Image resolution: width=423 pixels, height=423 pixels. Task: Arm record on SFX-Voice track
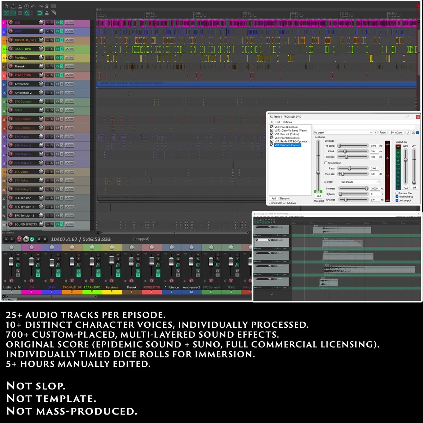11,172
